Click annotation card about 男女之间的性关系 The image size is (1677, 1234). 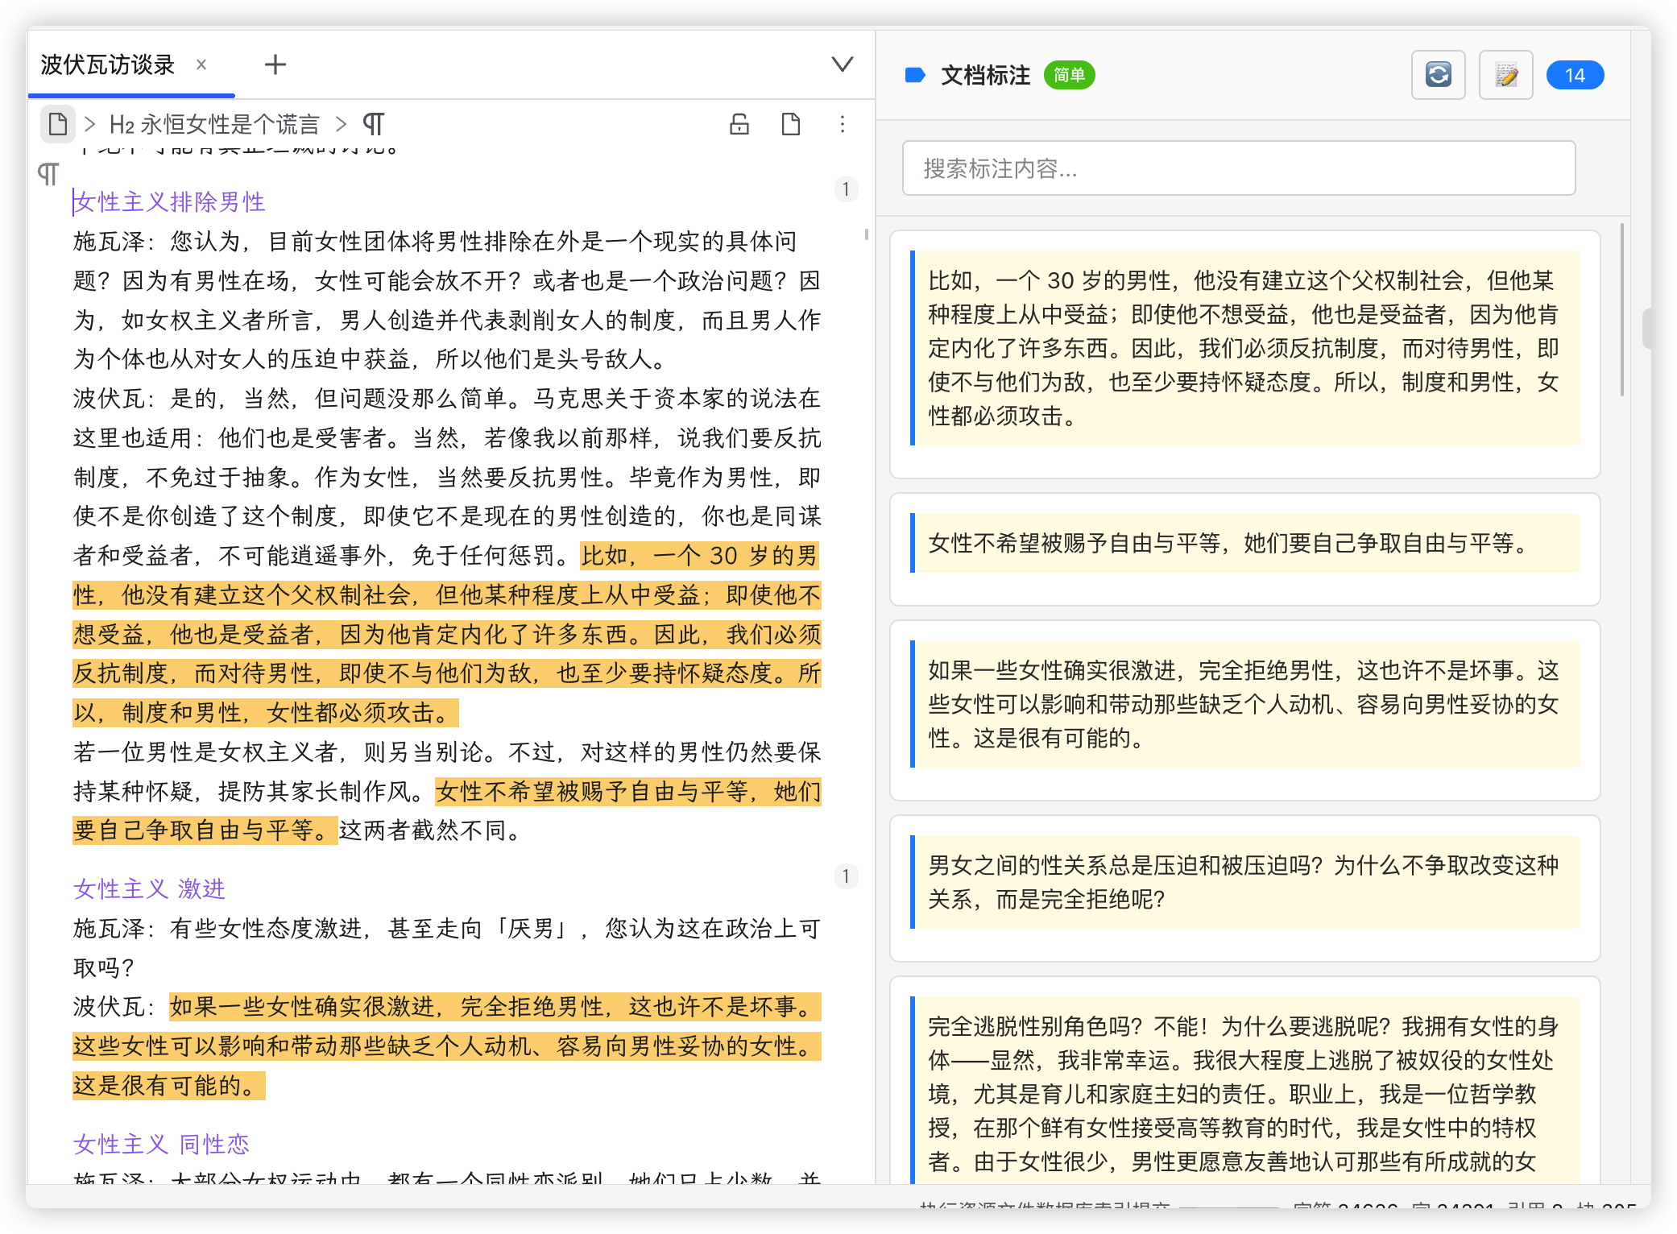1244,883
